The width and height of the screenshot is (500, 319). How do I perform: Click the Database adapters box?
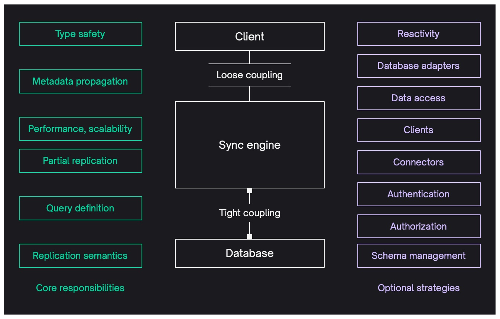click(419, 66)
